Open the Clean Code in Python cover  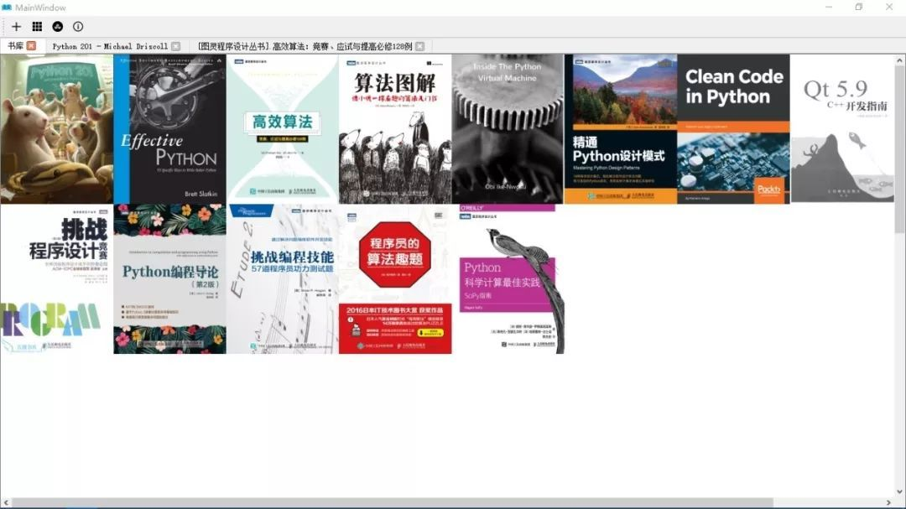click(732, 129)
